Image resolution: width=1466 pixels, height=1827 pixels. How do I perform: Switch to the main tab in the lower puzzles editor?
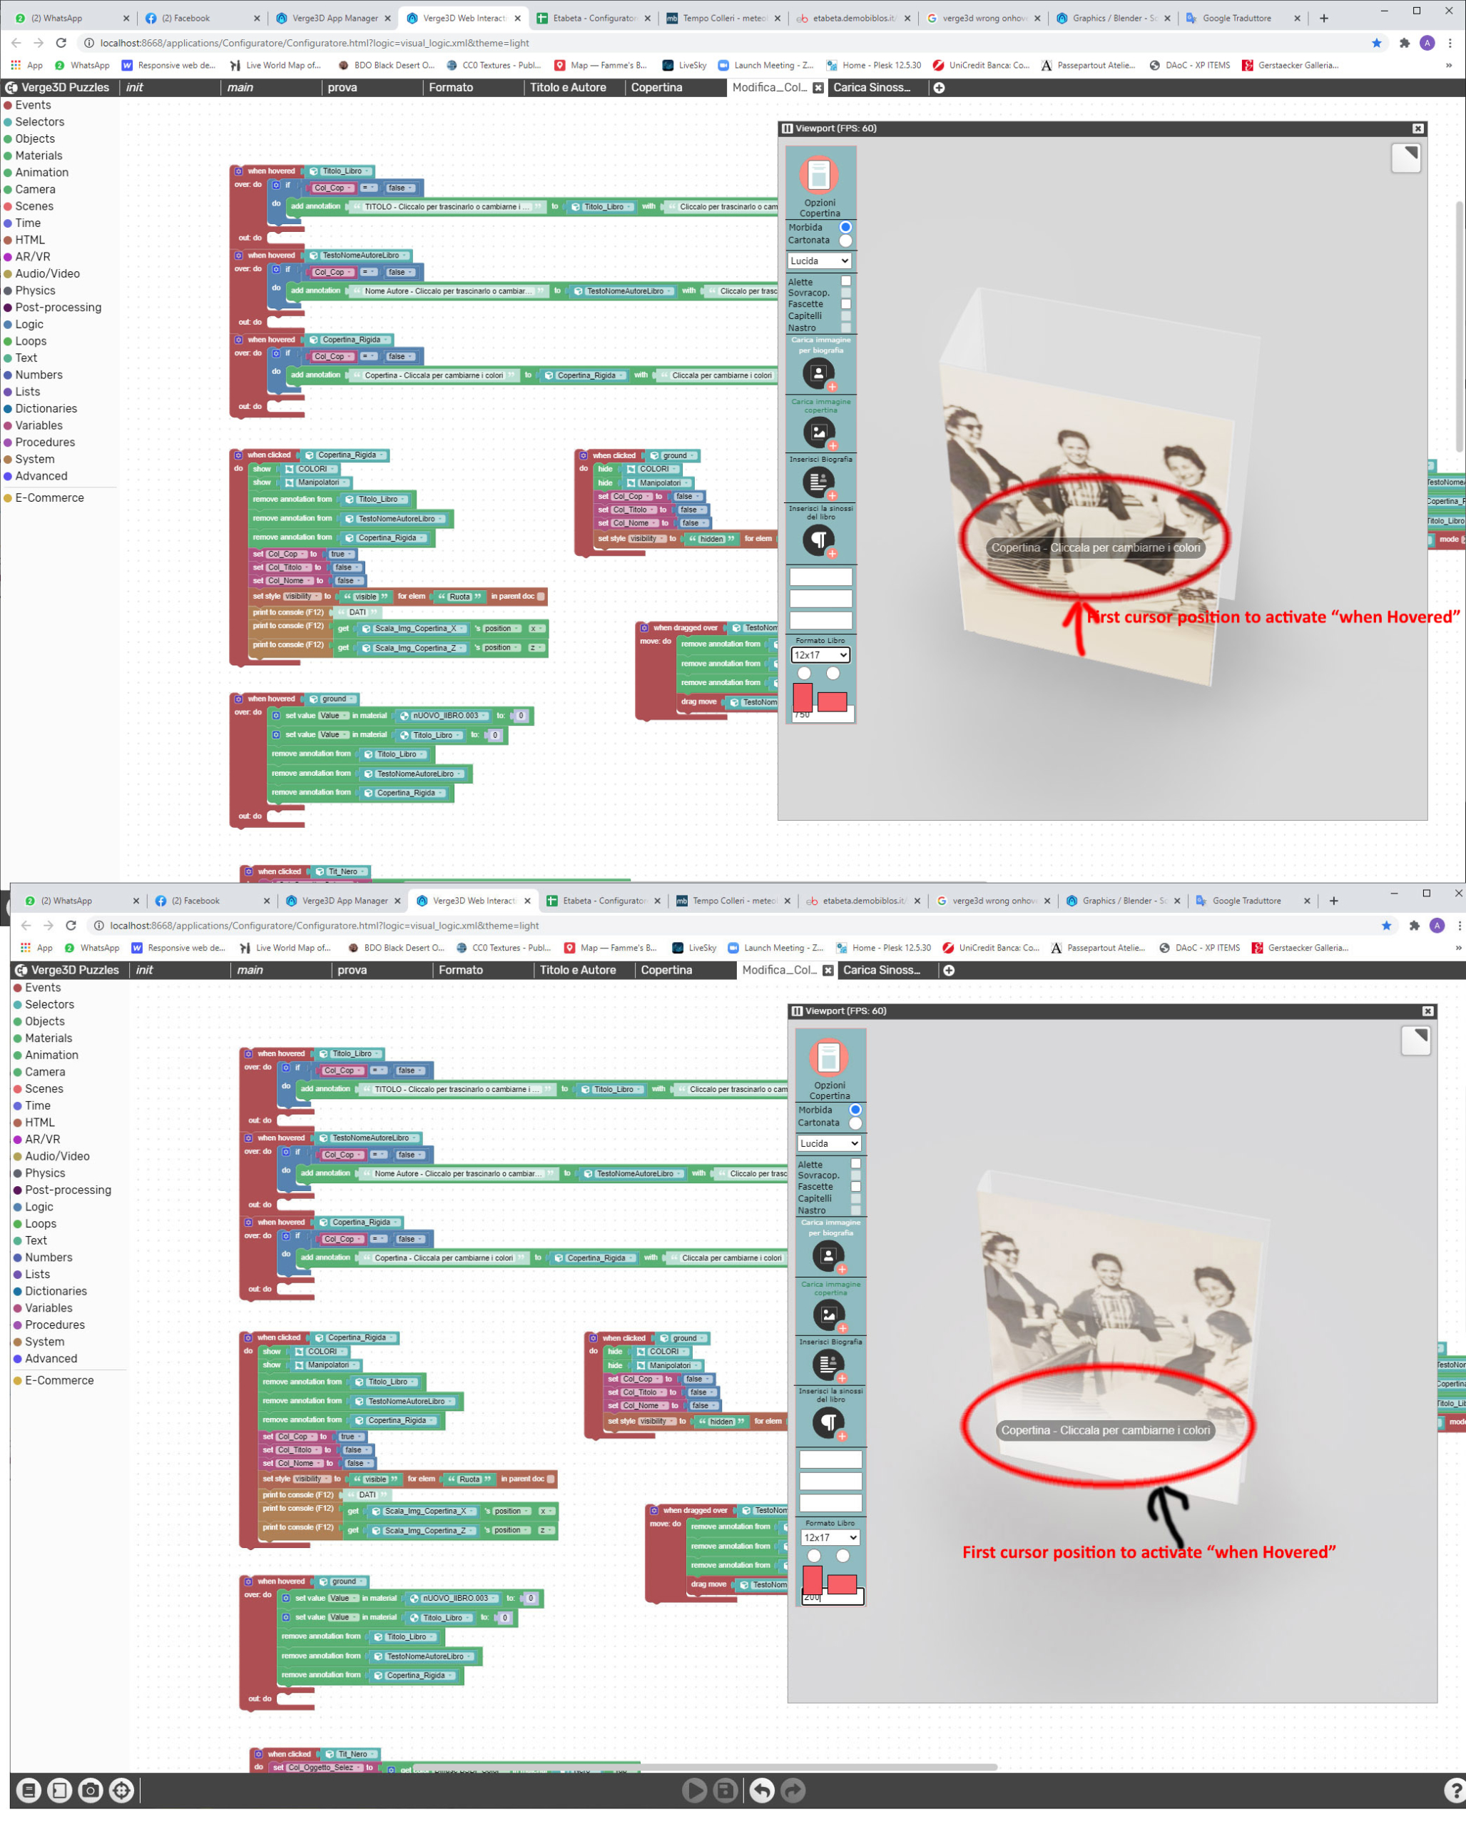point(250,971)
